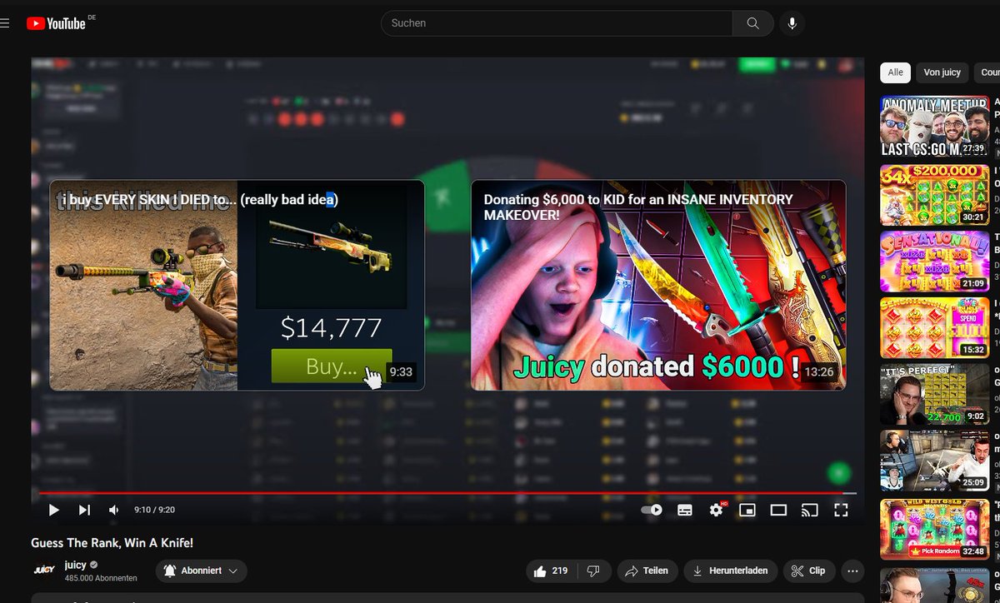Open the hamburger guide menu

pyautogui.click(x=5, y=23)
